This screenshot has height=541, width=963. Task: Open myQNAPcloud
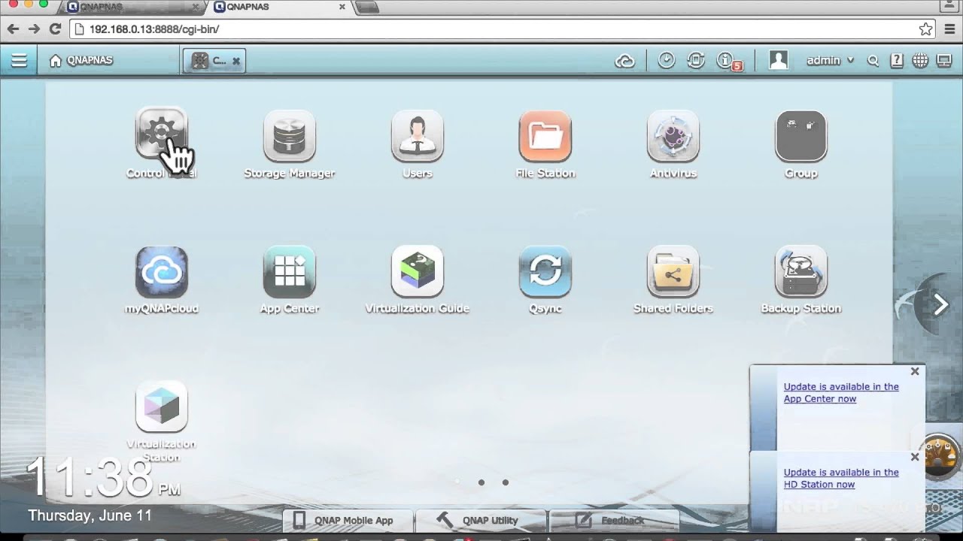[x=162, y=270]
